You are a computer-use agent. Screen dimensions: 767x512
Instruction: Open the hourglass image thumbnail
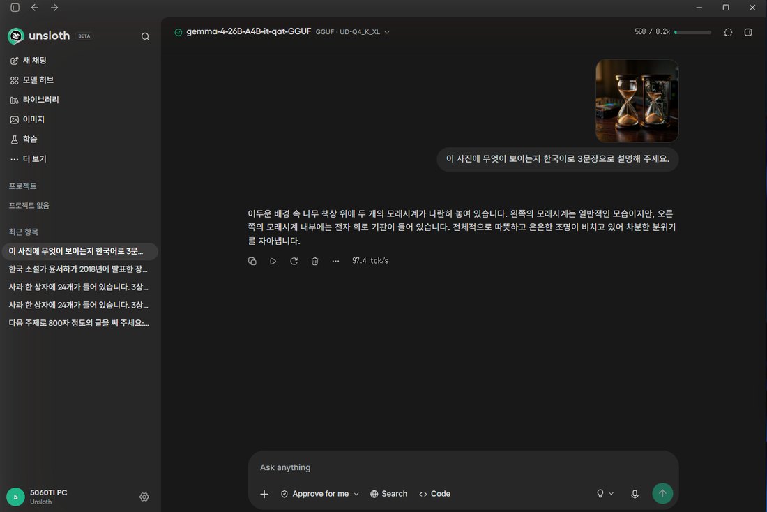click(x=637, y=101)
